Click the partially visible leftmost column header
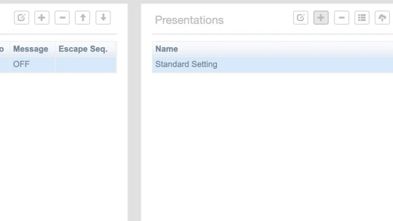Screen dimensions: 393x221 coord(3,49)
